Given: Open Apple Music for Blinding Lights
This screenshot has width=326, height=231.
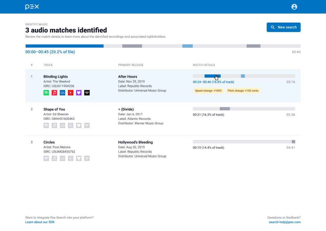Looking at the screenshot, I should click(x=54, y=93).
